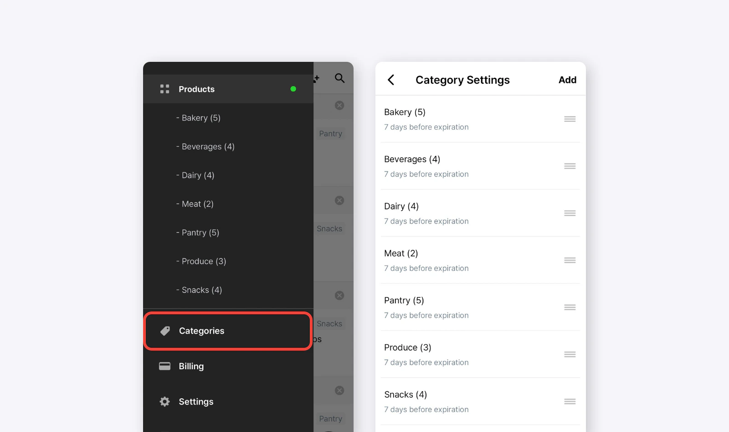Select the Categories tag icon
Screen dimensions: 729x432
pyautogui.click(x=164, y=331)
